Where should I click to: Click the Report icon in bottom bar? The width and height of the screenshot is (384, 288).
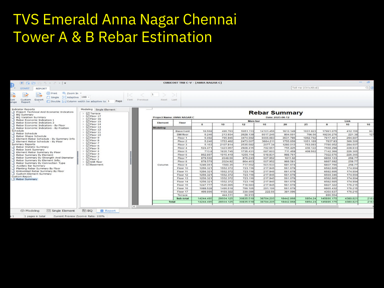click(102, 211)
